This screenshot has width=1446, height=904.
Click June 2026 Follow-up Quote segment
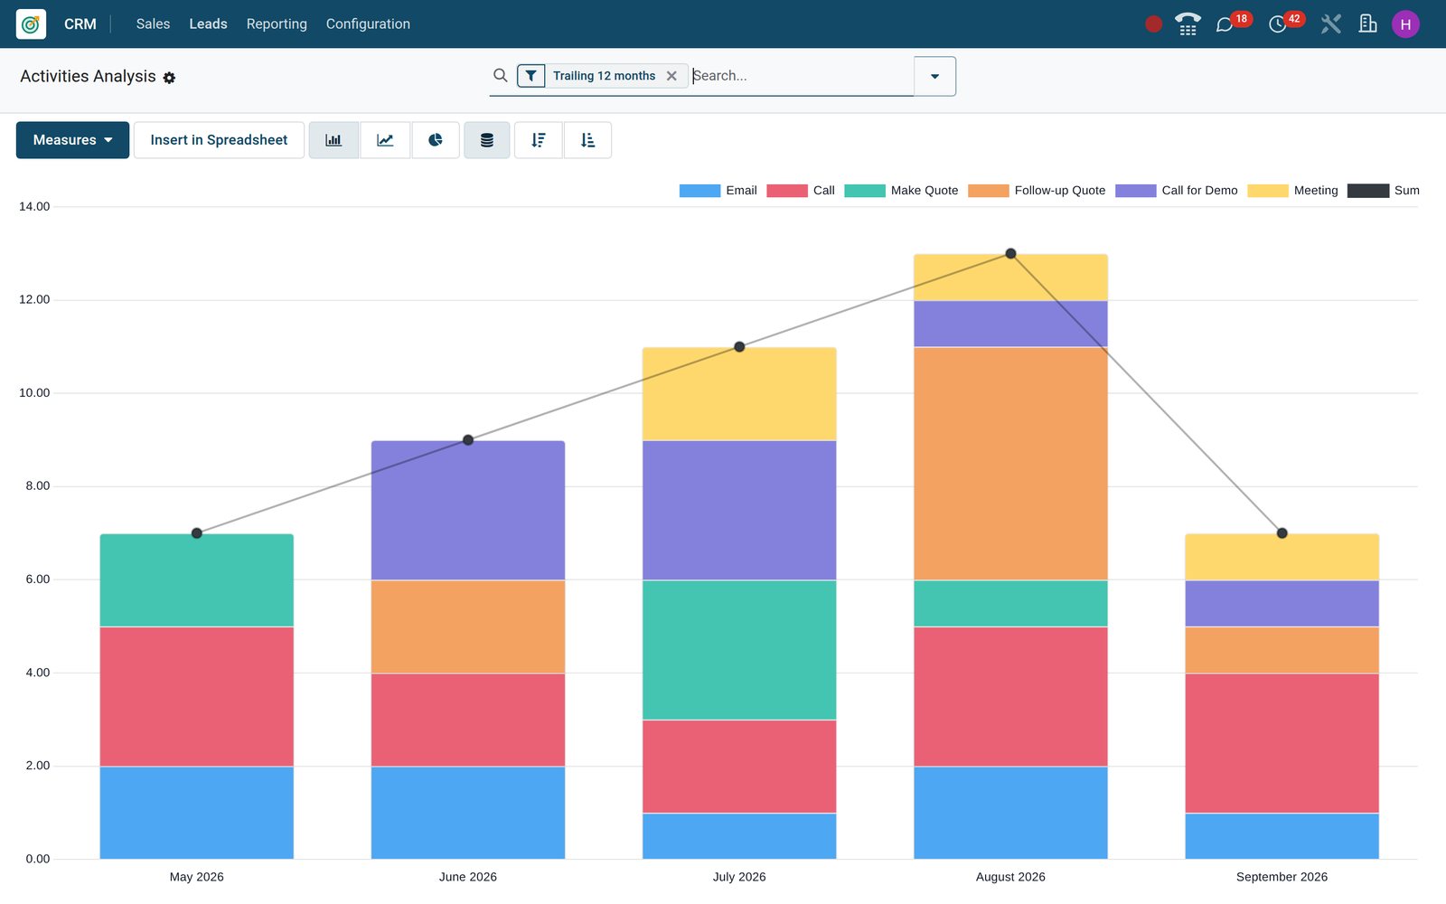(x=468, y=626)
